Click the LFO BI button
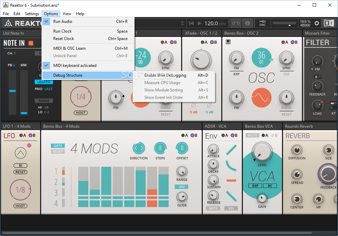Viewport: 338px width, 236px height. click(x=21, y=165)
